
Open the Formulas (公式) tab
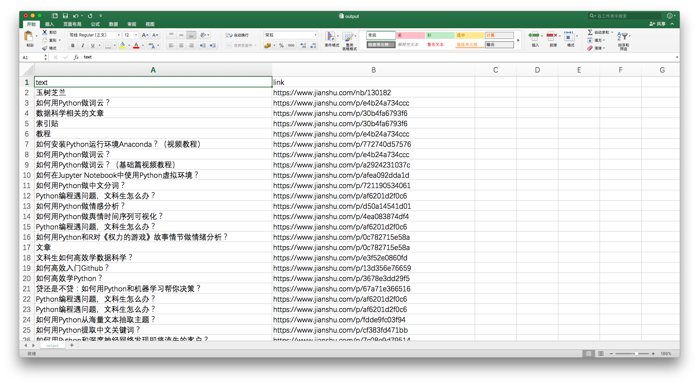click(x=95, y=24)
